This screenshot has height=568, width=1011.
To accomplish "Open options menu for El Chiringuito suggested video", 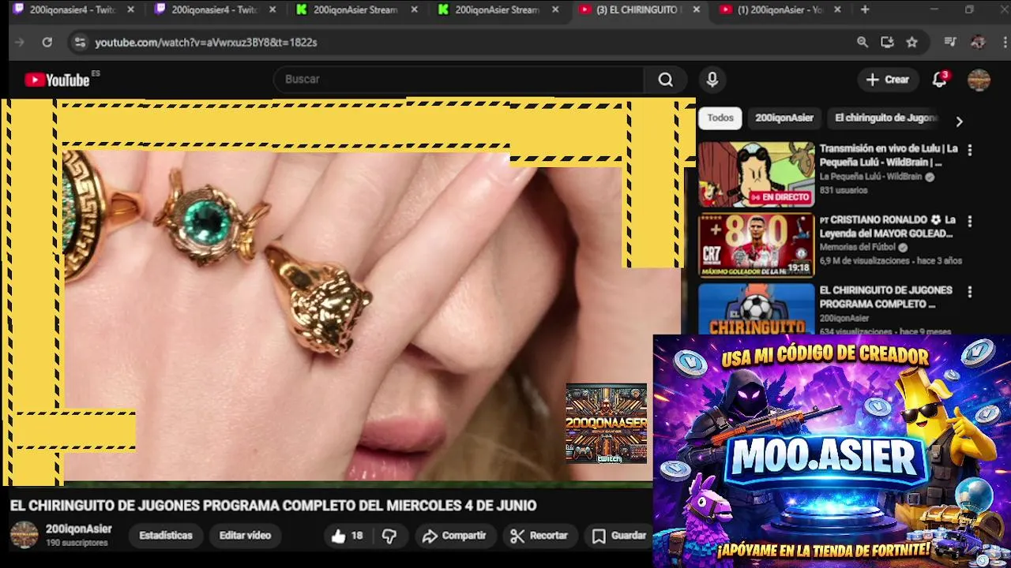I will [x=969, y=292].
